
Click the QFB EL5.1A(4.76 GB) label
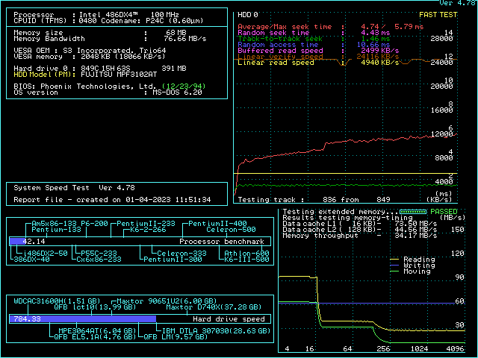(95, 337)
